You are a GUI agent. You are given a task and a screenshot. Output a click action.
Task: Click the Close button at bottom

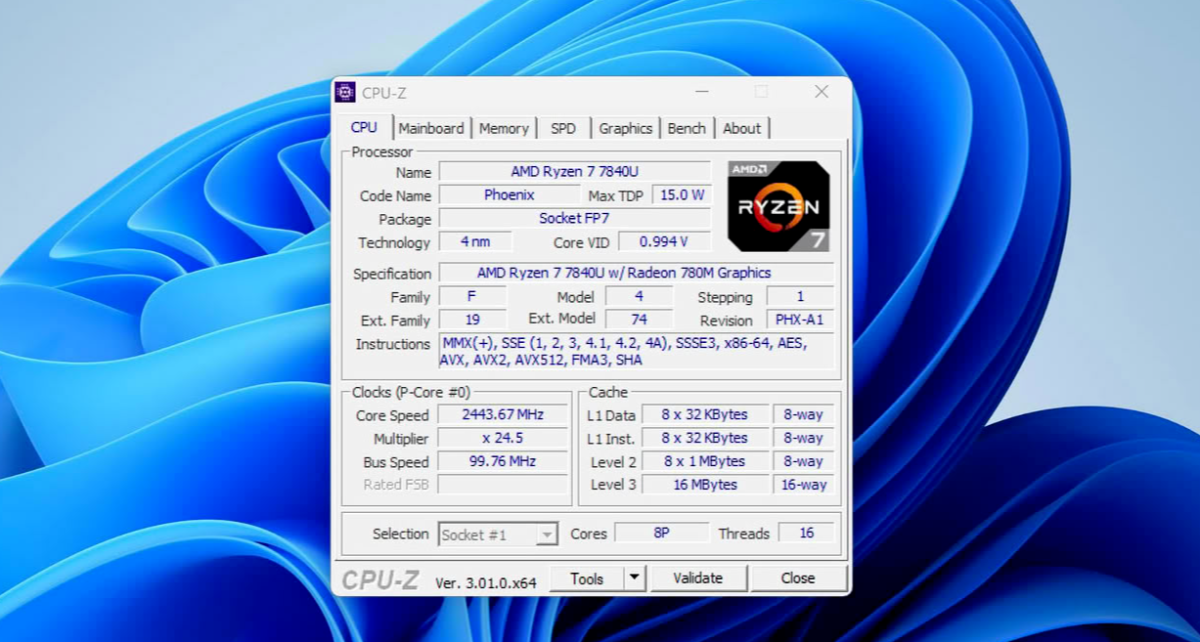[798, 578]
